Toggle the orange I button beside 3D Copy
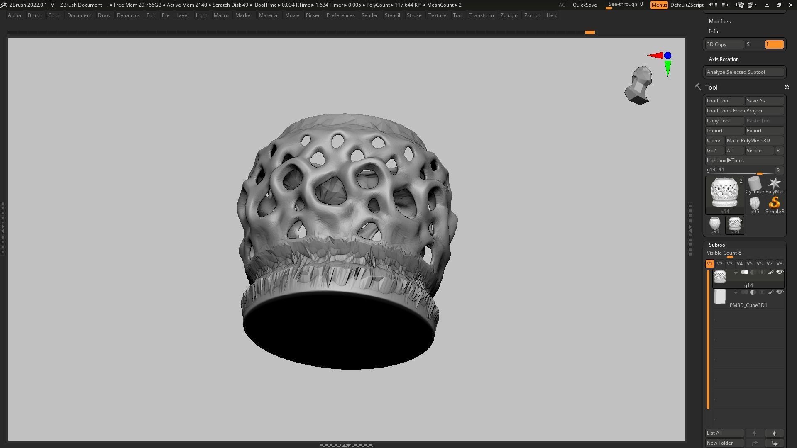 774,44
